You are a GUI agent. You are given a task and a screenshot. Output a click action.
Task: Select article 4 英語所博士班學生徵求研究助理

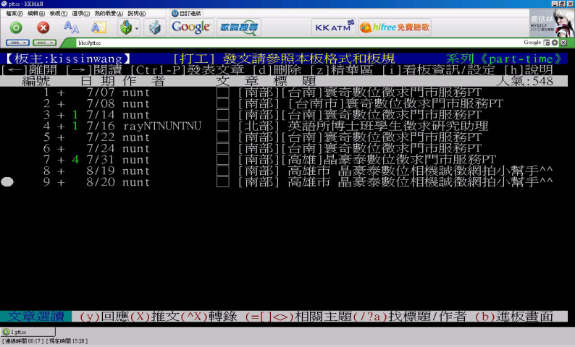284,126
